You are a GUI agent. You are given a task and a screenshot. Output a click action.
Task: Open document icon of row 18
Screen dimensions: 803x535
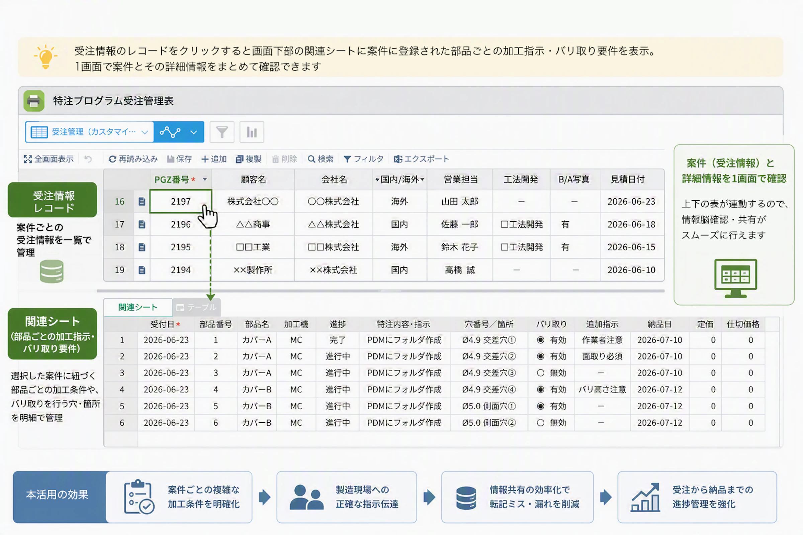click(x=142, y=247)
